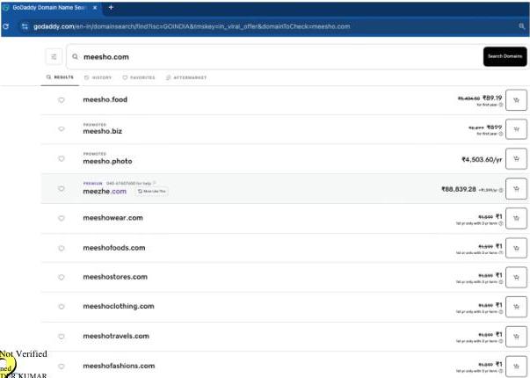Click the ₹89.19 meesho.food price
Image resolution: width=530 pixels, height=378 pixels.
click(x=492, y=98)
